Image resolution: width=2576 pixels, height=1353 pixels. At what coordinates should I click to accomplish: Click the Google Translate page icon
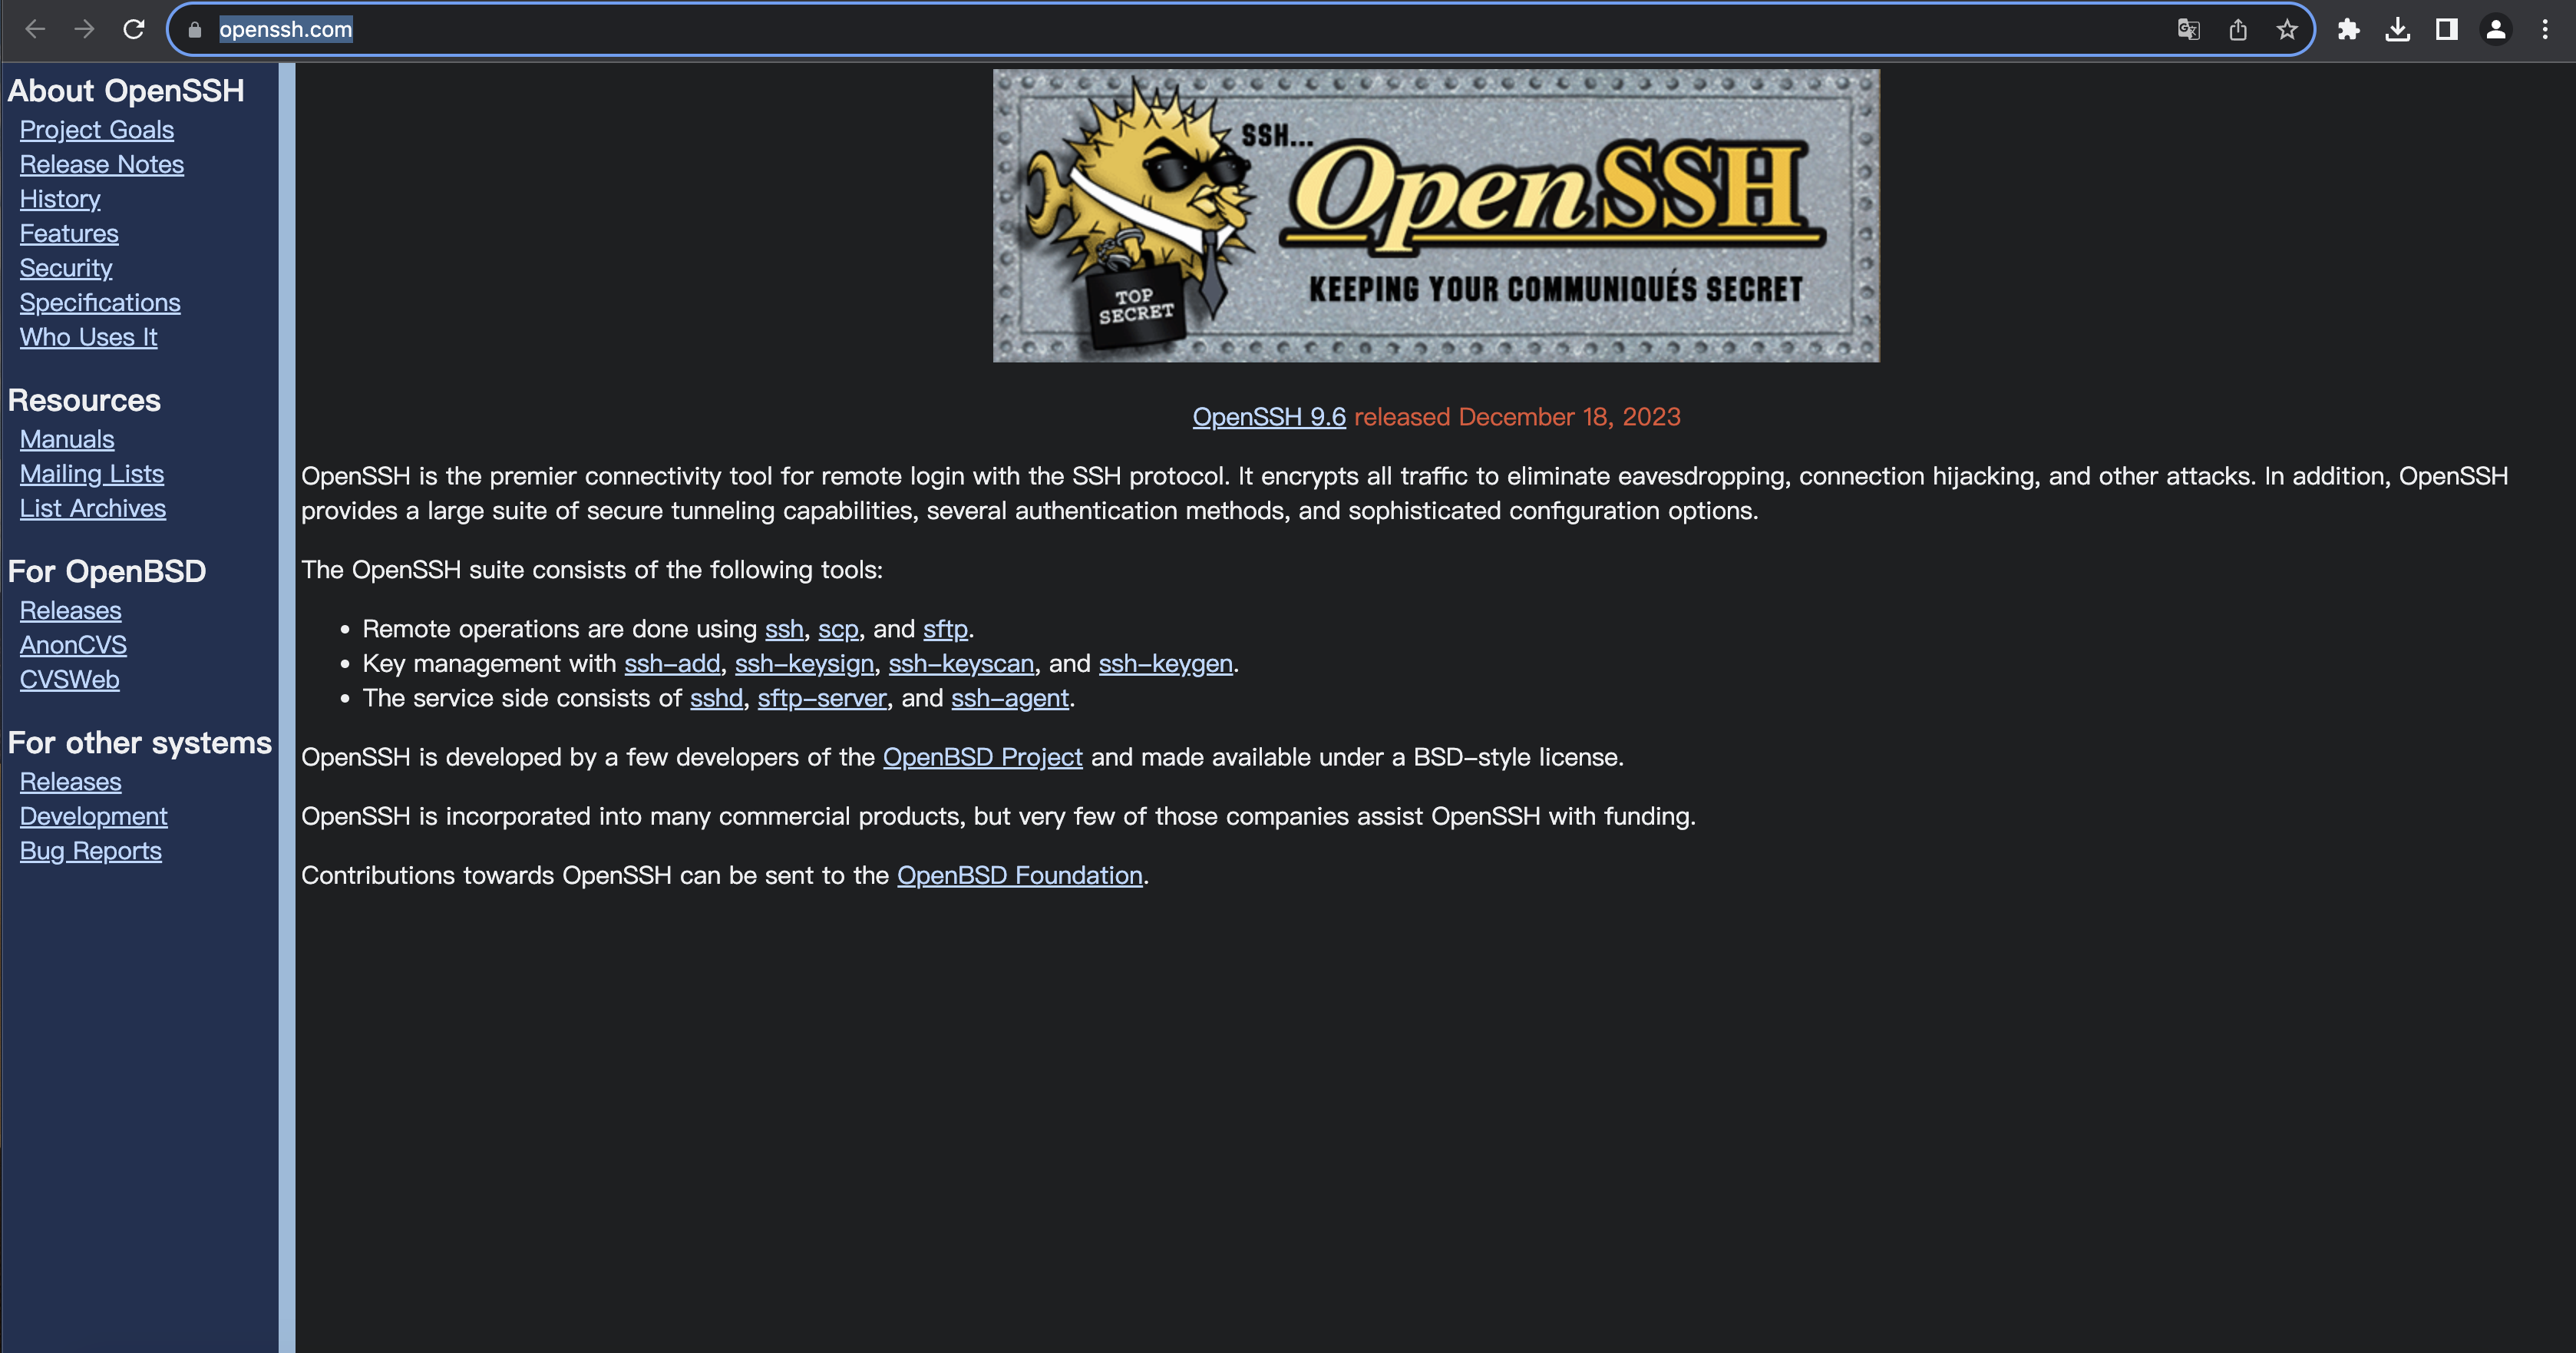click(x=2191, y=29)
